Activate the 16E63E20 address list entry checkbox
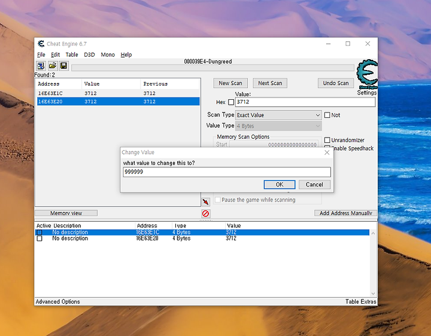 tap(40, 239)
